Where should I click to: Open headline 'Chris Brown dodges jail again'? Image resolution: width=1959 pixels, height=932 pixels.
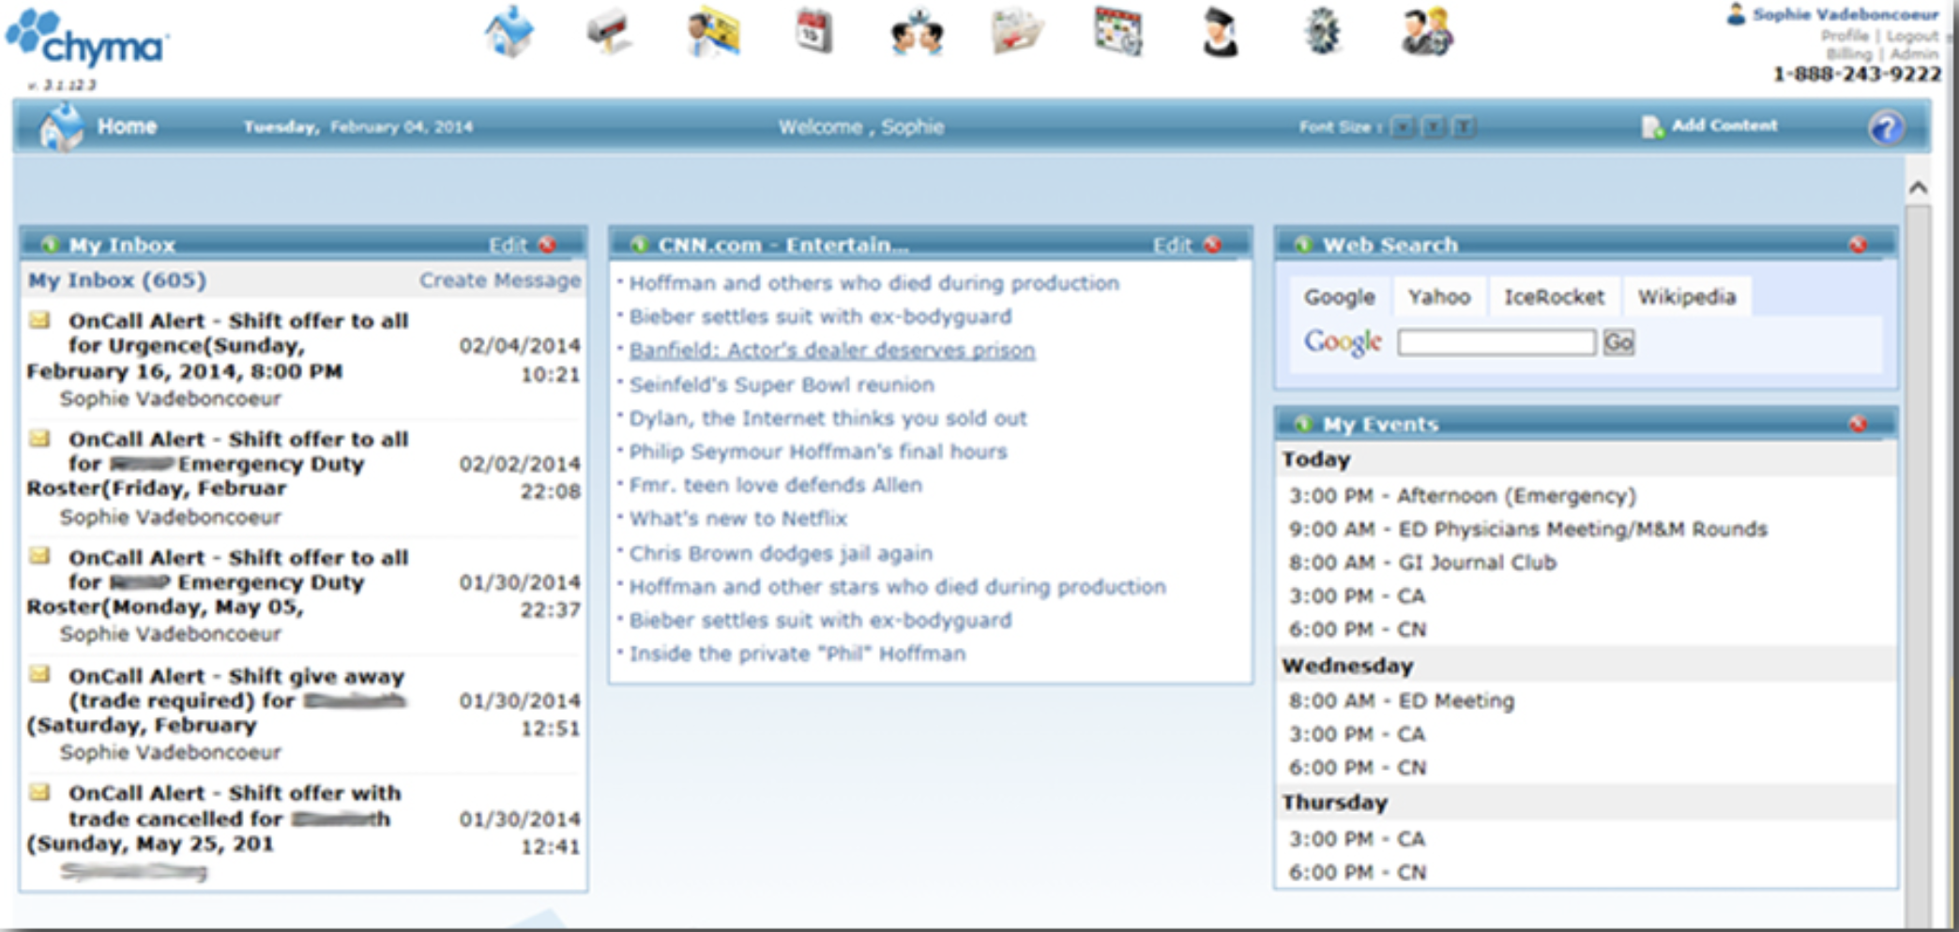pyautogui.click(x=781, y=553)
